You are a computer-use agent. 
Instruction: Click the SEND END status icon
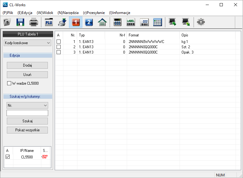45,157
